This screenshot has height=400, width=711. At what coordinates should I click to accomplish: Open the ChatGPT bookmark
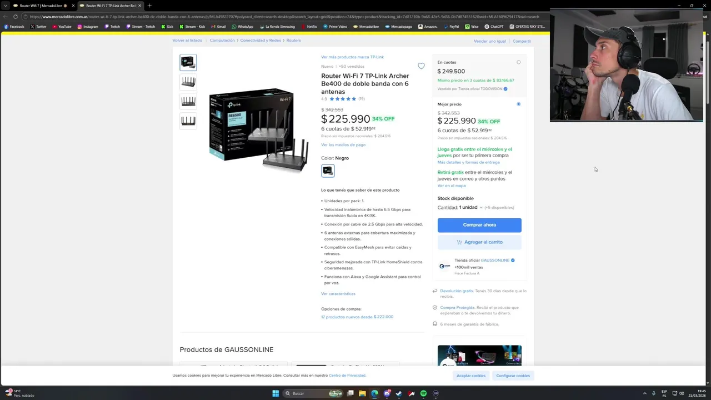[494, 26]
